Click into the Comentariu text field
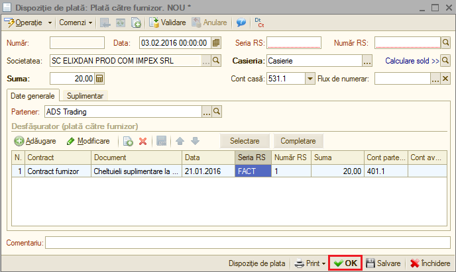 [x=247, y=243]
